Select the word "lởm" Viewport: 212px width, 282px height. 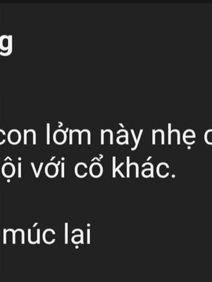click(69, 134)
